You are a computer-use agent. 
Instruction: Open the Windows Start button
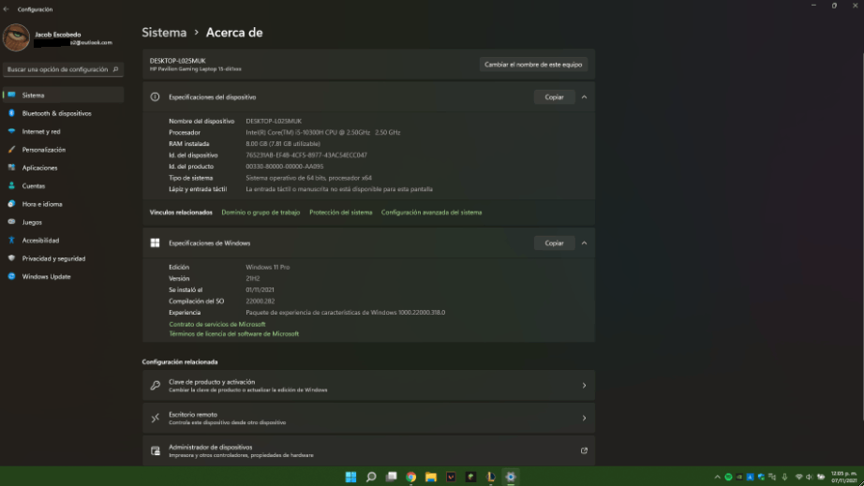350,477
